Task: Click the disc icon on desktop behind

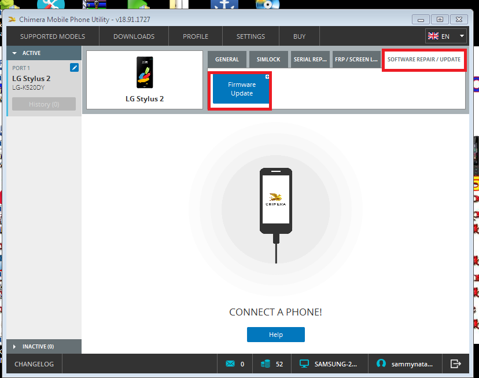Action: click(x=268, y=4)
